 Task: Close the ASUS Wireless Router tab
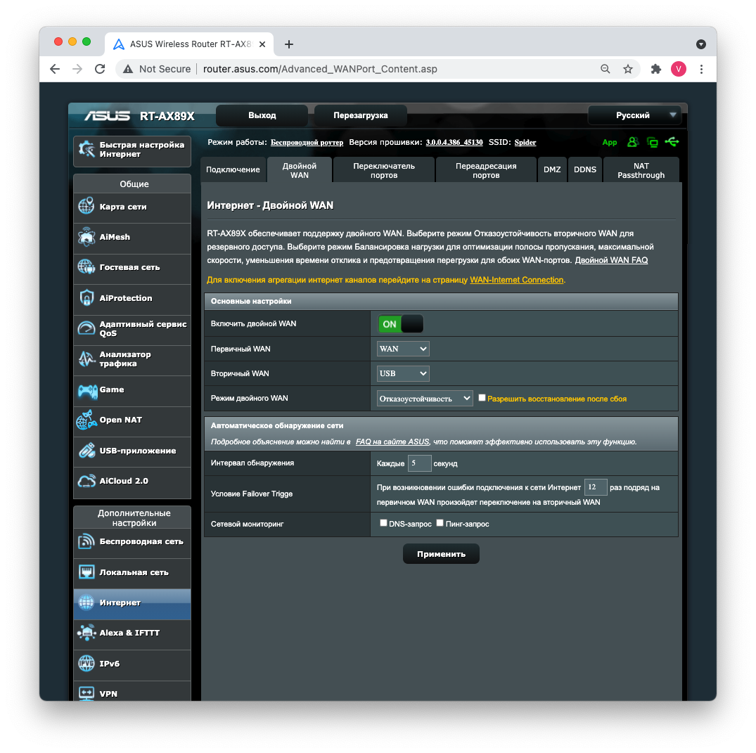(x=262, y=44)
